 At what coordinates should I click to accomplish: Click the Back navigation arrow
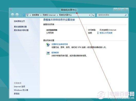(x=13, y=15)
